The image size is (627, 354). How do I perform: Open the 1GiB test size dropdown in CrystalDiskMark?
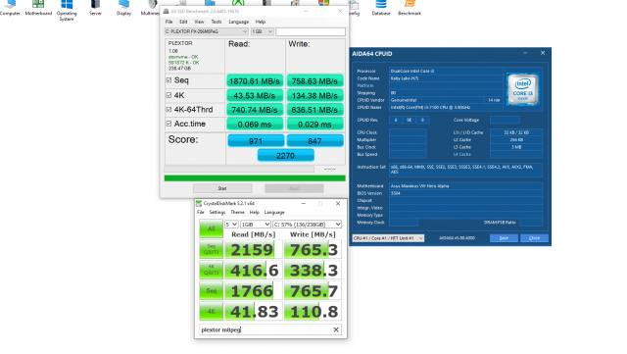[x=255, y=225]
